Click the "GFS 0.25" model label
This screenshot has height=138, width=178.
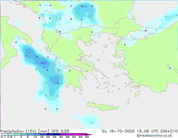60,131
